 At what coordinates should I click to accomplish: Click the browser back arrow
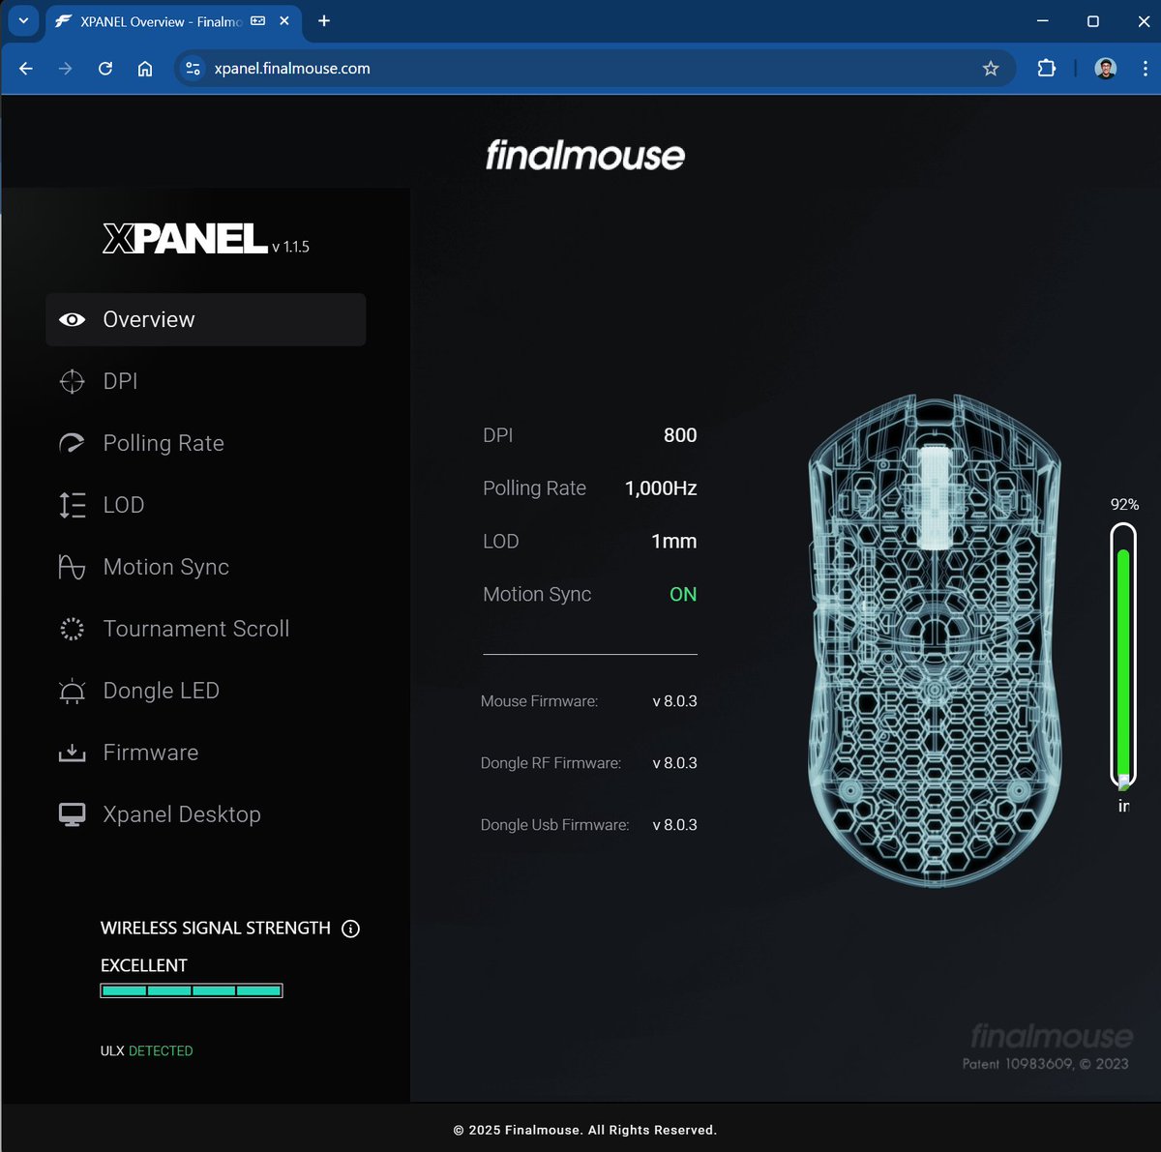tap(26, 69)
